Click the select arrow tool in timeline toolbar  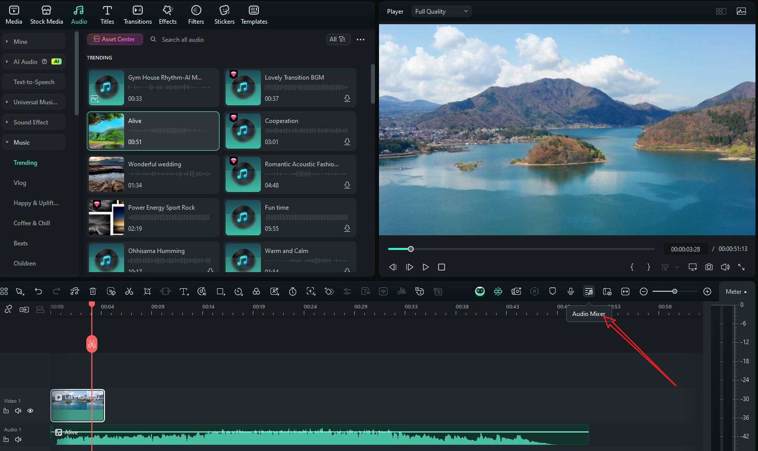(20, 291)
